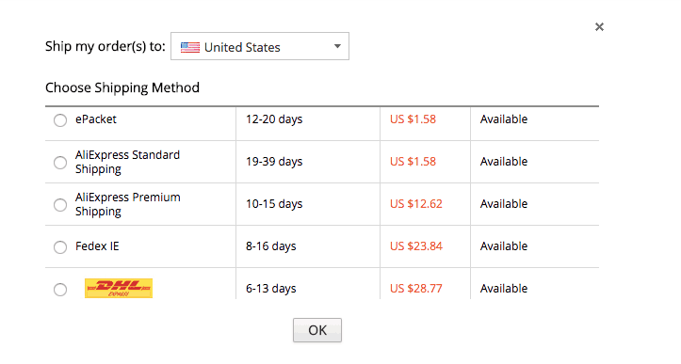This screenshot has height=364, width=681.
Task: Click the 12-20 days delivery estimate
Action: pyautogui.click(x=274, y=119)
